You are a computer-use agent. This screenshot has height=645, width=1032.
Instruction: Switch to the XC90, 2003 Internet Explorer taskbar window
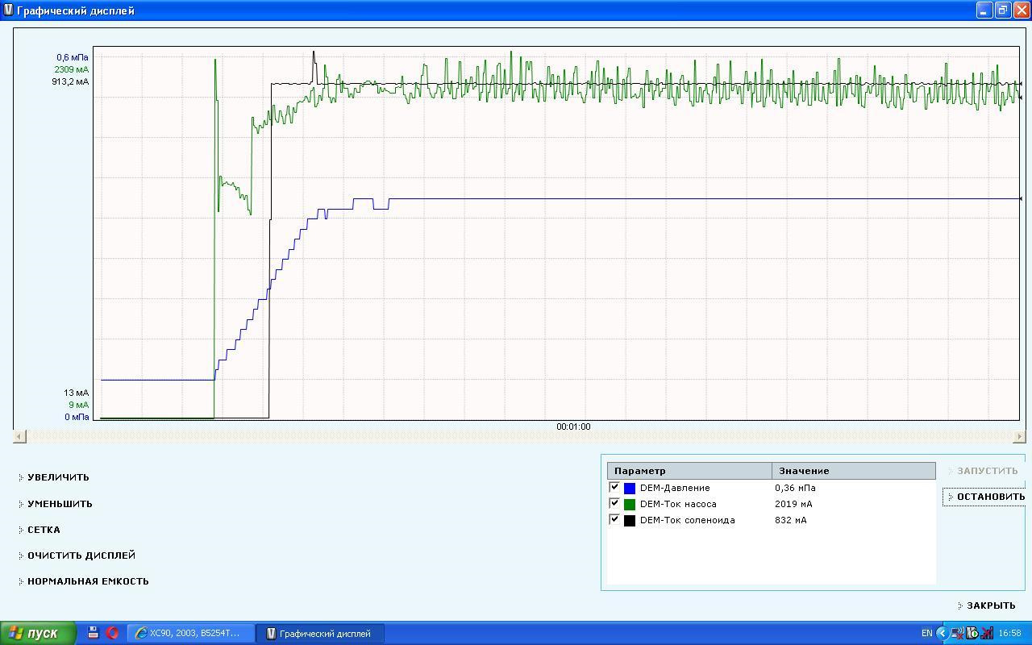click(x=191, y=633)
